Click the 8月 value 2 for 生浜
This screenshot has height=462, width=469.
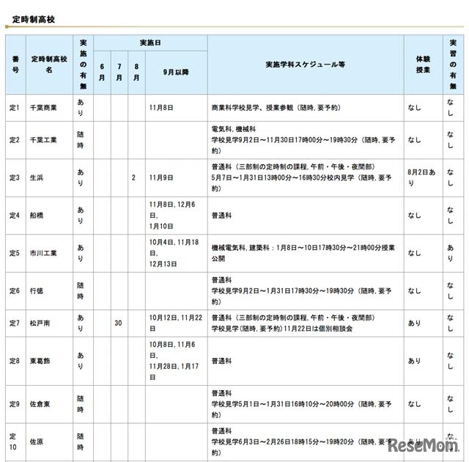point(133,177)
